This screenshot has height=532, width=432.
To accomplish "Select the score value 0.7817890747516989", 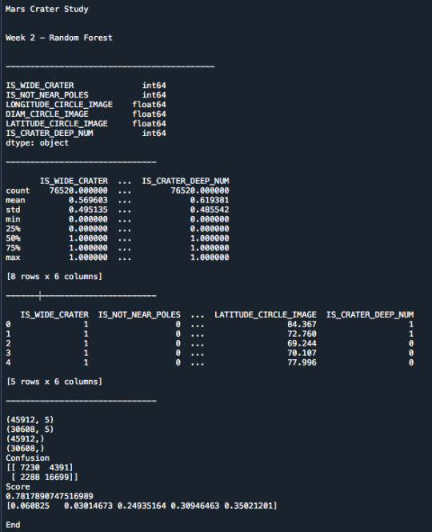I will pos(50,496).
